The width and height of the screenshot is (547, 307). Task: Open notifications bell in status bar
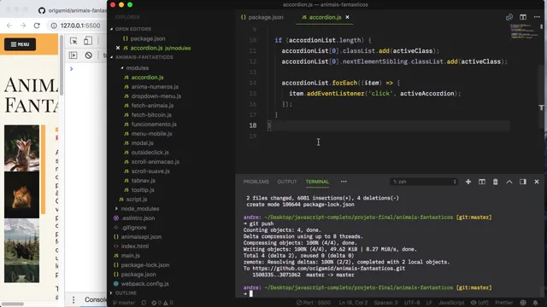click(x=536, y=303)
